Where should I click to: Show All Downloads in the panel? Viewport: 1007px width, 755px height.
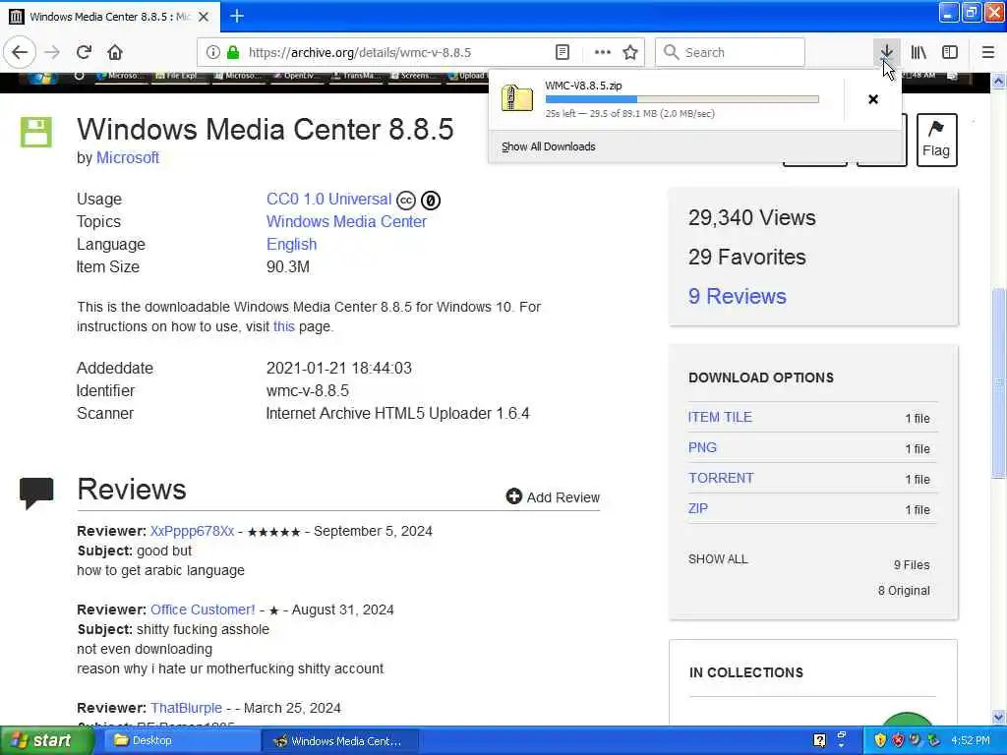pyautogui.click(x=549, y=146)
